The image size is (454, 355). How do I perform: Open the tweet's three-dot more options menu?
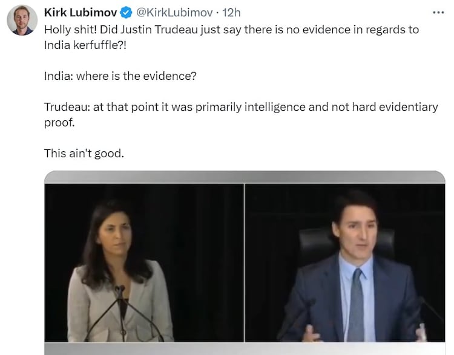tap(438, 13)
